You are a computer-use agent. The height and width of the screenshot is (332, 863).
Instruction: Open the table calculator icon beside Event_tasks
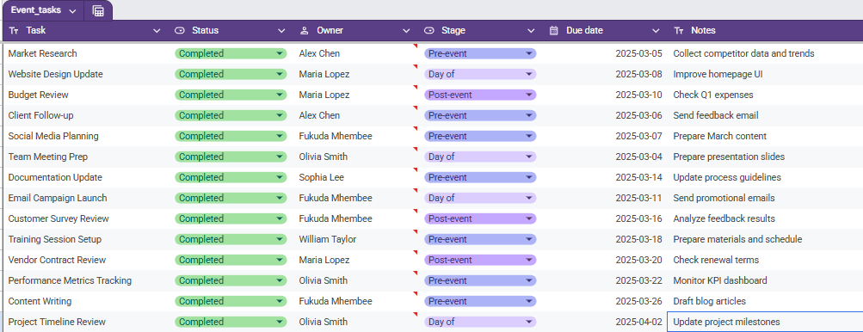coord(98,11)
